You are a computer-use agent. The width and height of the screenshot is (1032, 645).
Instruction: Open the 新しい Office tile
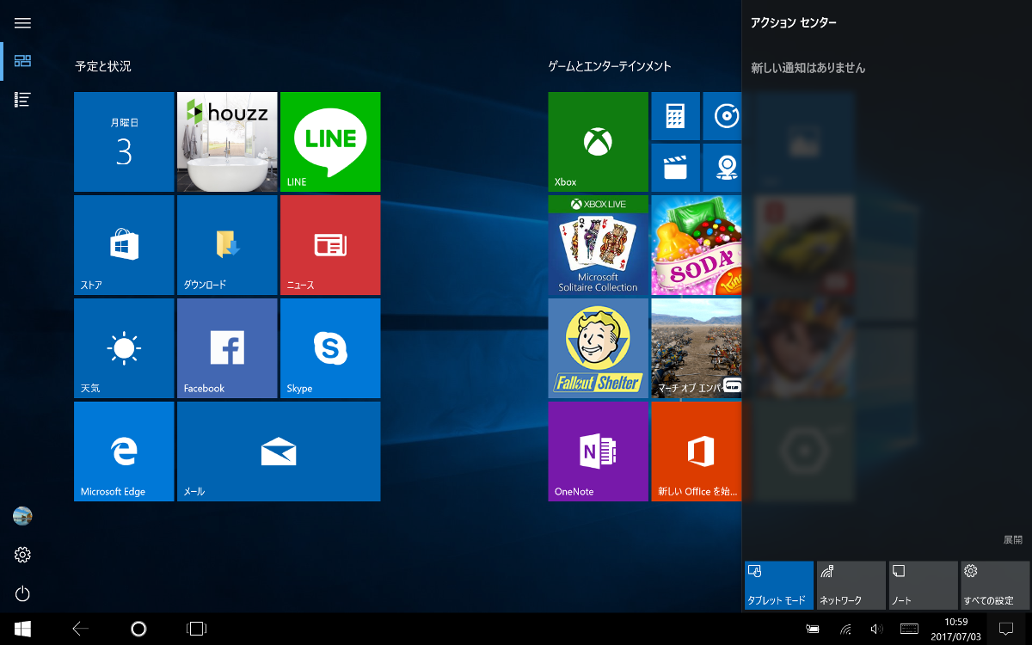697,451
